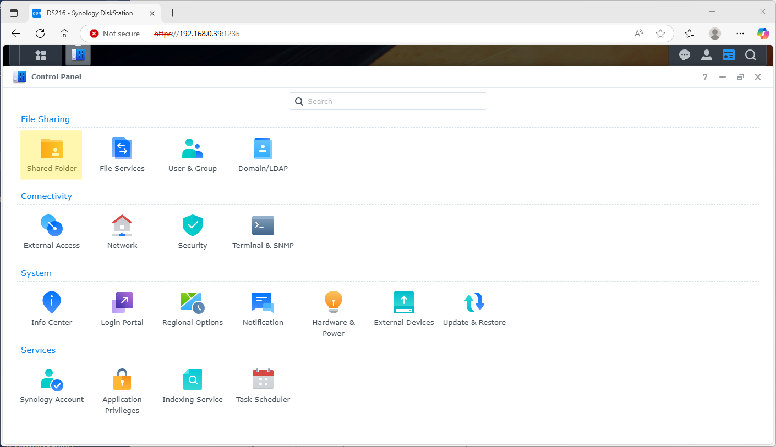
Task: Open DSM notifications speech bubble
Action: pos(684,55)
